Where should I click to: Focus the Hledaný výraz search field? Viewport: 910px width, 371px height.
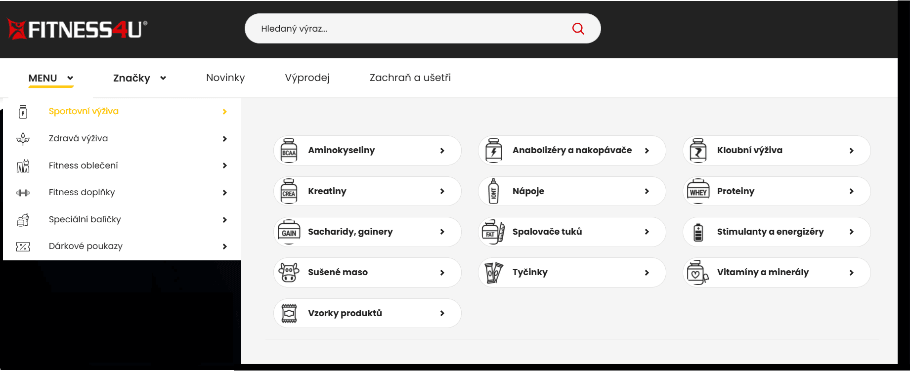tap(410, 29)
